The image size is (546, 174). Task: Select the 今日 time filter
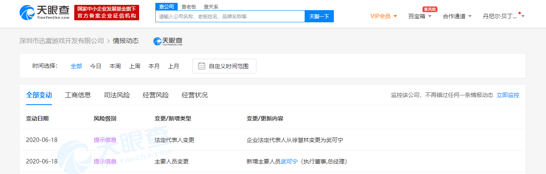pos(95,66)
